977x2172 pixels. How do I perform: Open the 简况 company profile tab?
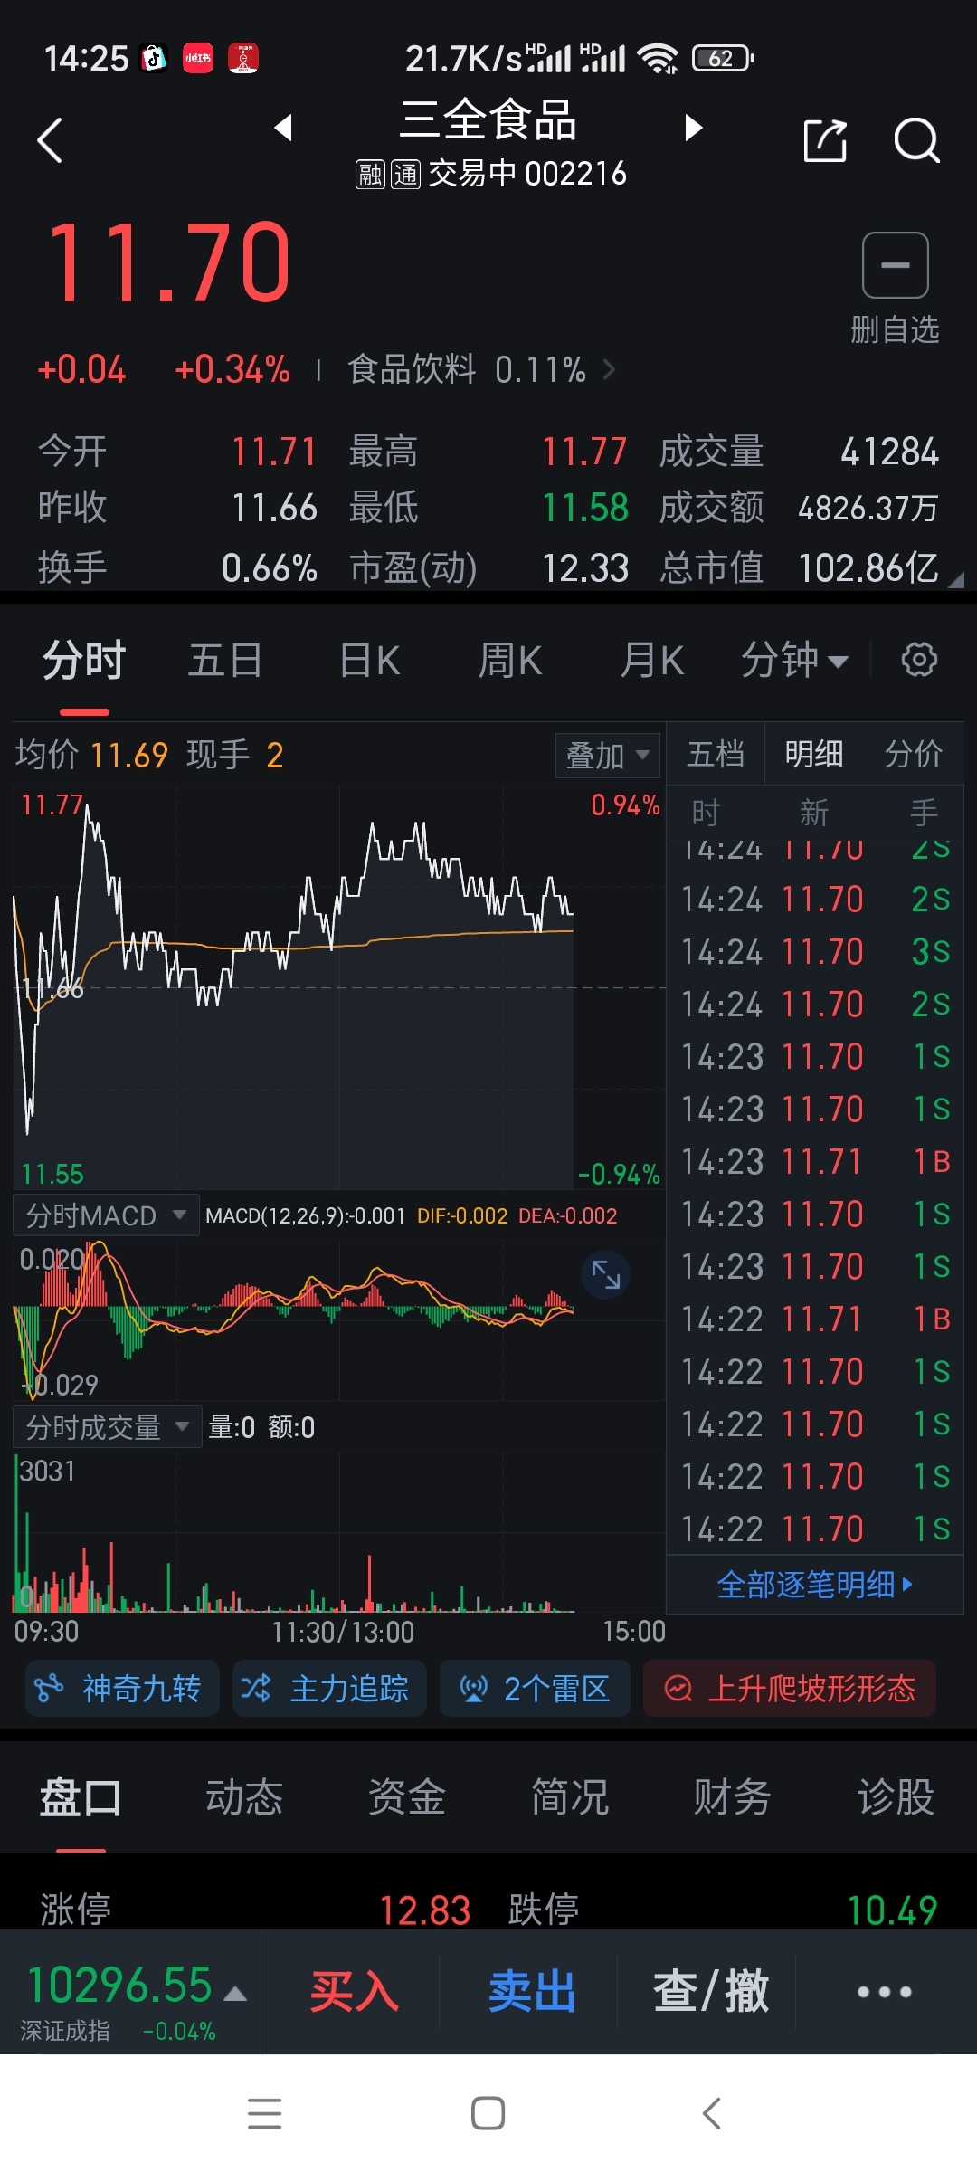[x=570, y=1796]
